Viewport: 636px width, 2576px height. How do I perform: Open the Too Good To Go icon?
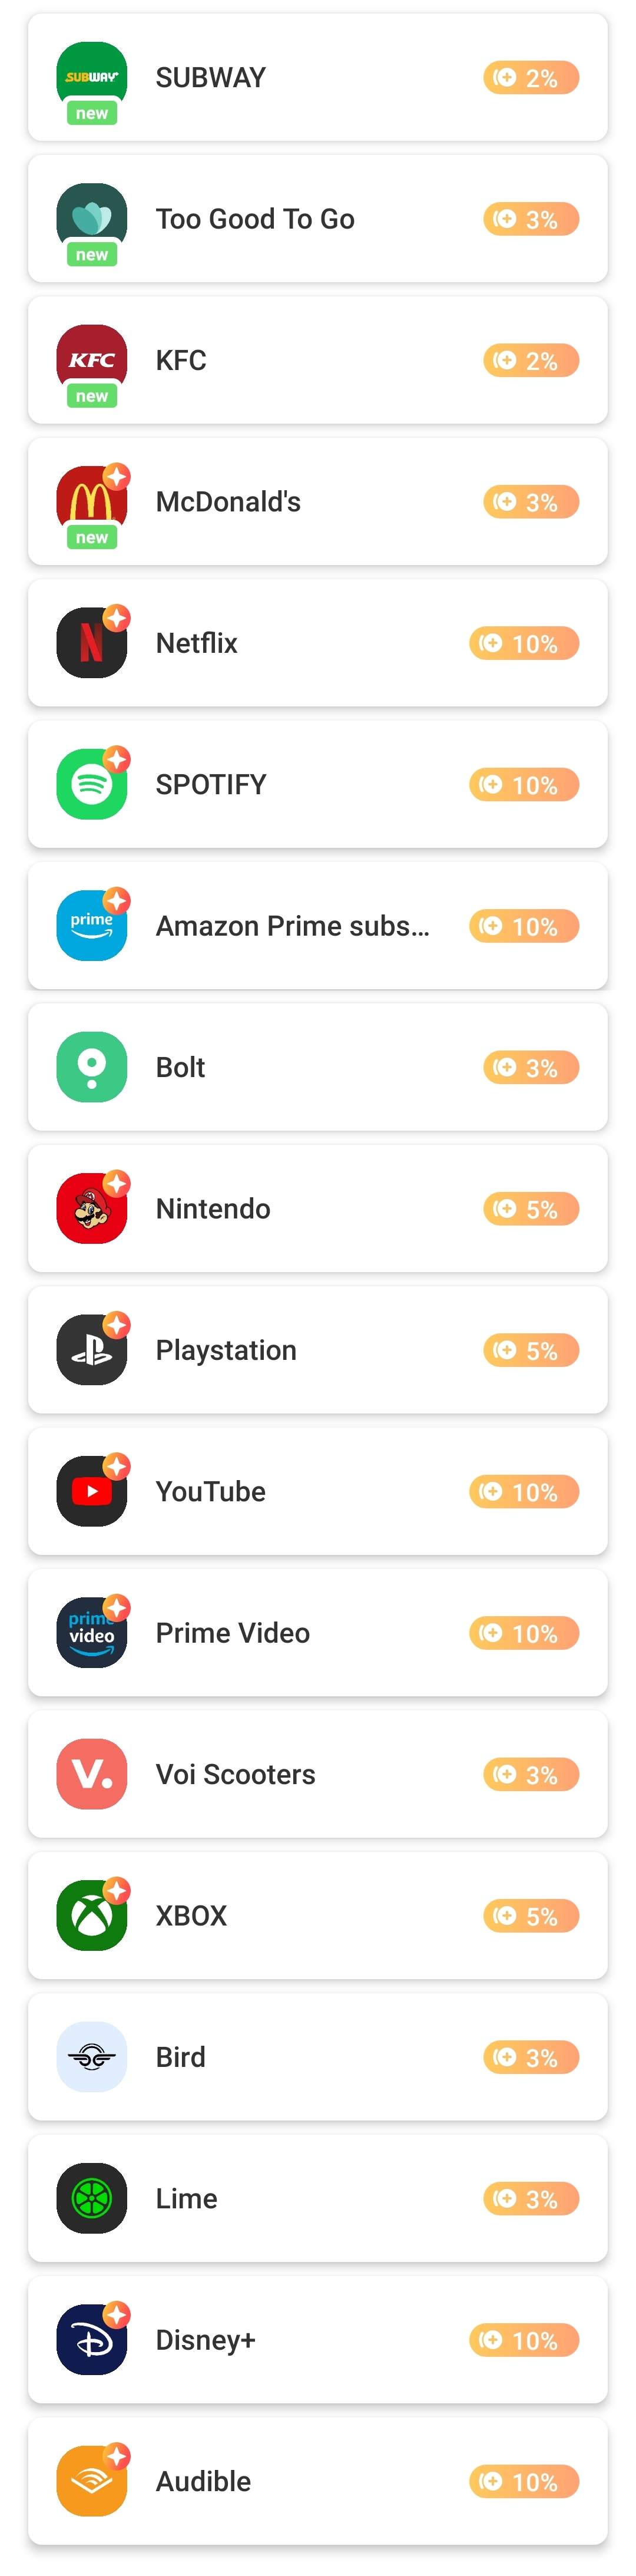[91, 218]
